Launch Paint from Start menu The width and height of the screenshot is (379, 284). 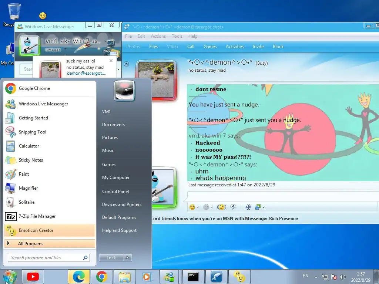50,174
